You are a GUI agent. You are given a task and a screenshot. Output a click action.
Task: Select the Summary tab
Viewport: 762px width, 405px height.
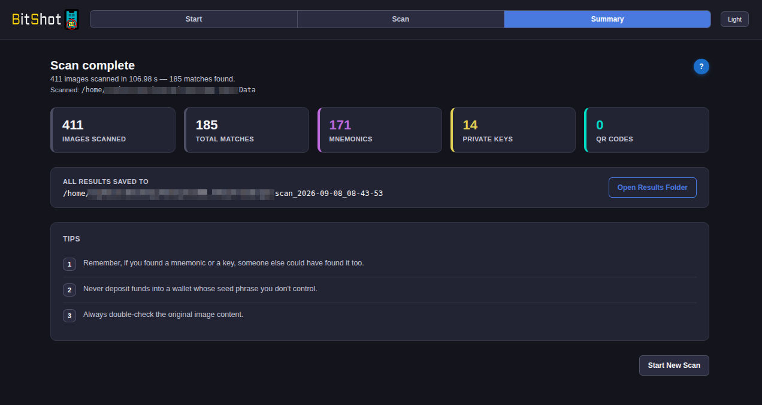(x=607, y=19)
